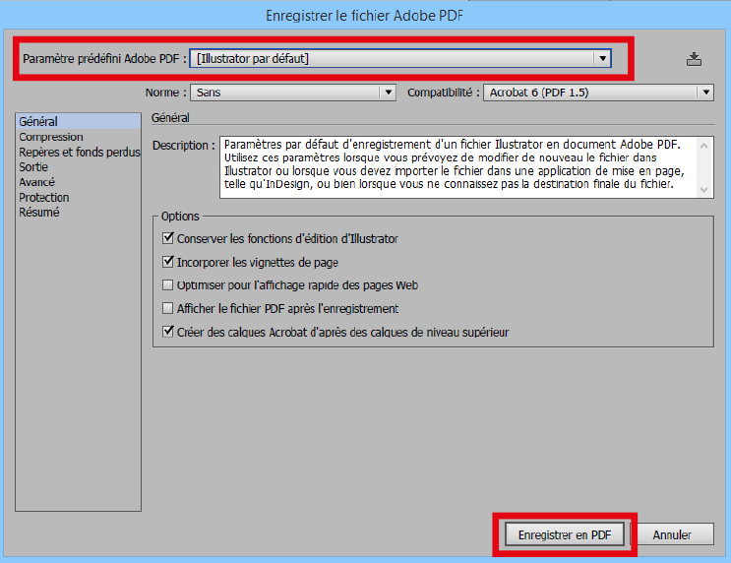This screenshot has width=731, height=563.
Task: Enable Optimiser pour l'affichage rapide des pages Web
Action: pos(168,285)
